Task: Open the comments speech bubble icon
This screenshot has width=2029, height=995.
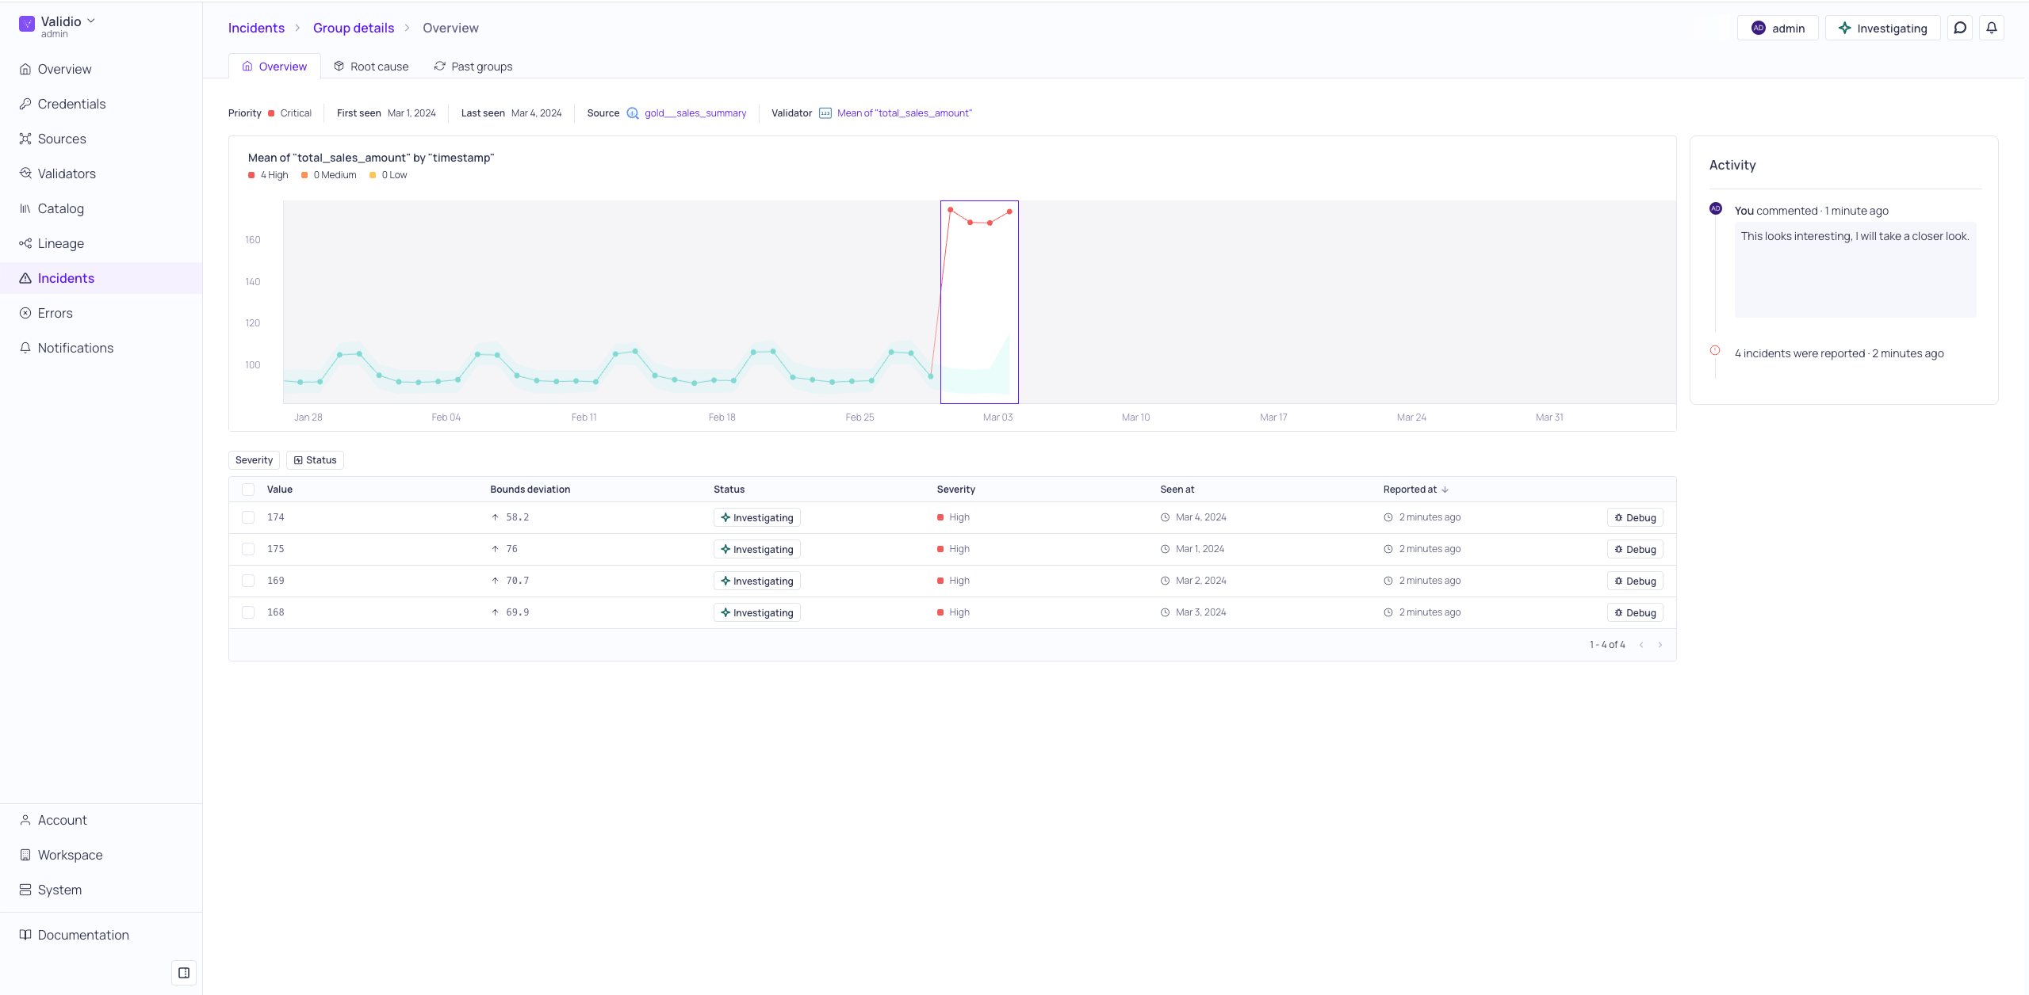Action: (x=1960, y=28)
